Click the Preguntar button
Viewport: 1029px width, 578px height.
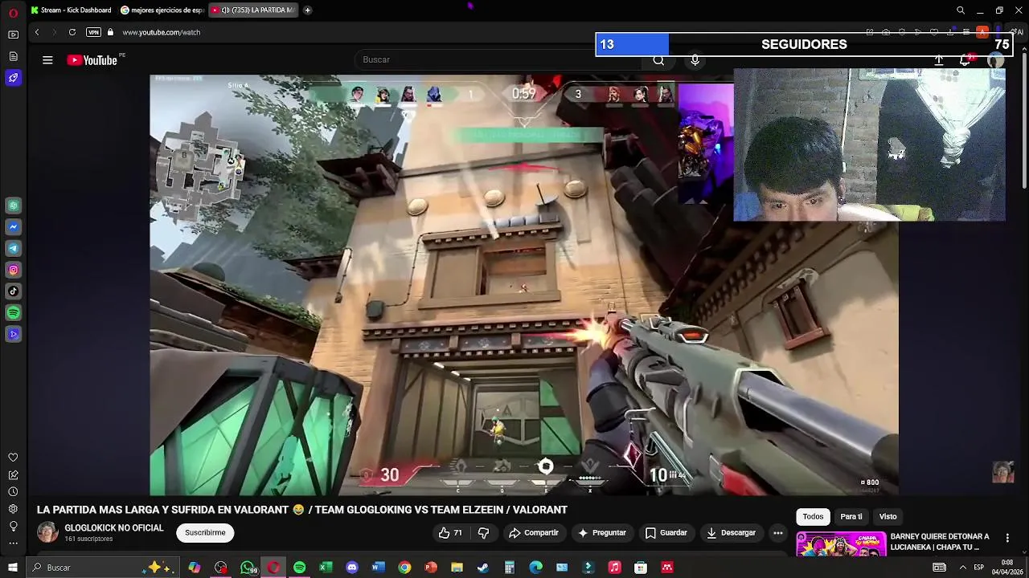pyautogui.click(x=602, y=533)
